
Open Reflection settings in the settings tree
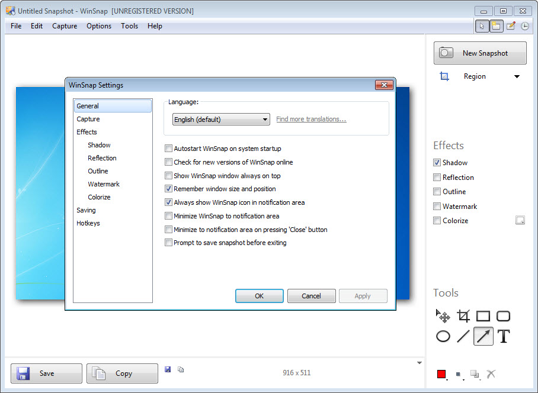tap(102, 158)
